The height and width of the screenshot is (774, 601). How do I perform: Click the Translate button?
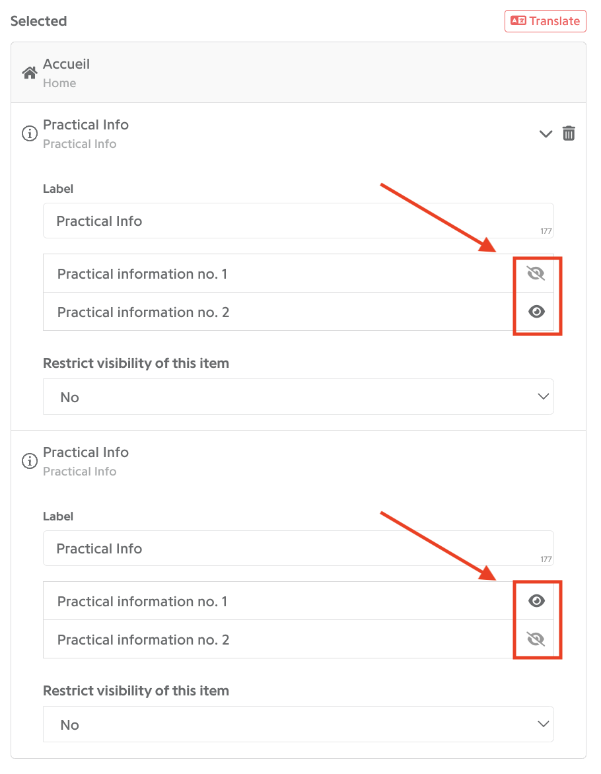tap(546, 20)
